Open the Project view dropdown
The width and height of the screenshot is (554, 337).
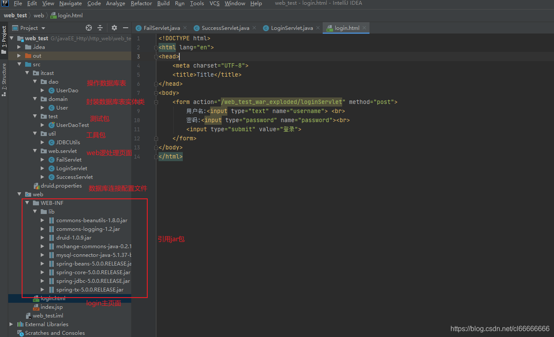[29, 28]
